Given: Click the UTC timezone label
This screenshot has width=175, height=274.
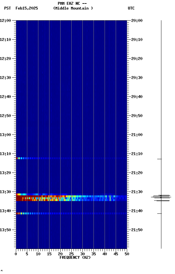Looking at the screenshot, I should tap(131, 8).
